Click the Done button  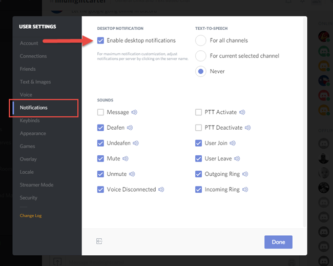(x=278, y=242)
